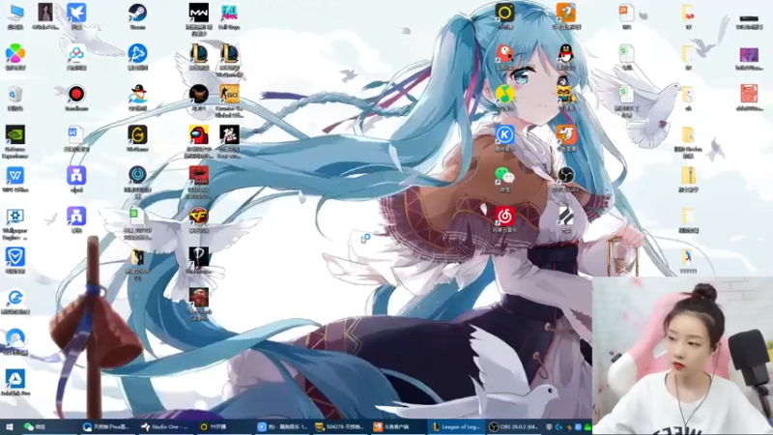773x435 pixels.
Task: Open NVIDIA GeForce Experience shortcut
Action: pyautogui.click(x=15, y=134)
